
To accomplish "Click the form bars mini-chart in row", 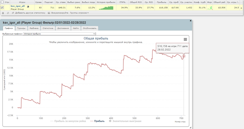I will pos(210,8).
